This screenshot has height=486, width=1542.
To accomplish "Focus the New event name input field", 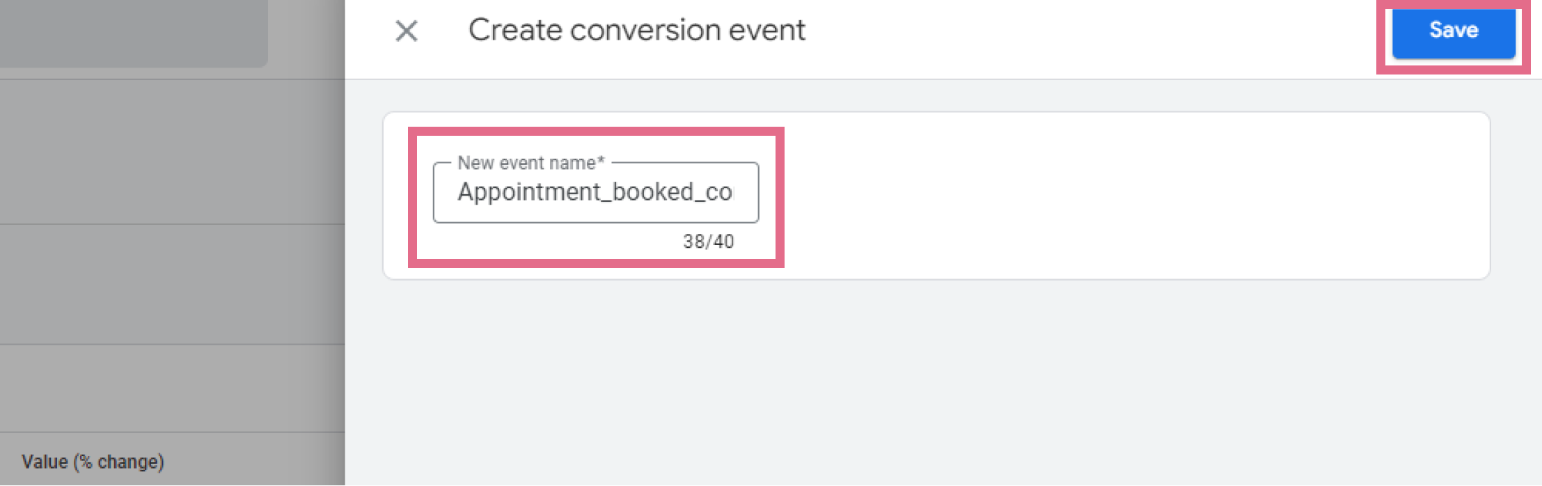I will [x=596, y=193].
